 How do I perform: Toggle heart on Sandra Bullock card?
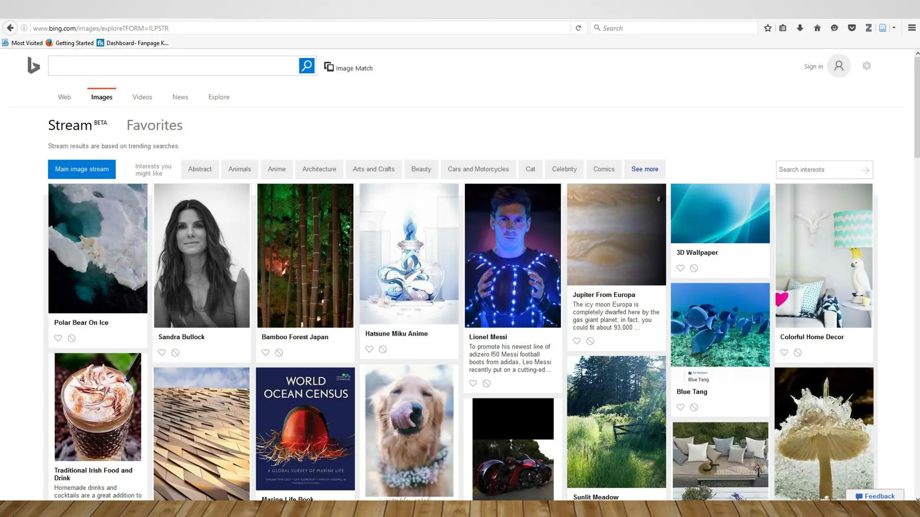coord(162,352)
